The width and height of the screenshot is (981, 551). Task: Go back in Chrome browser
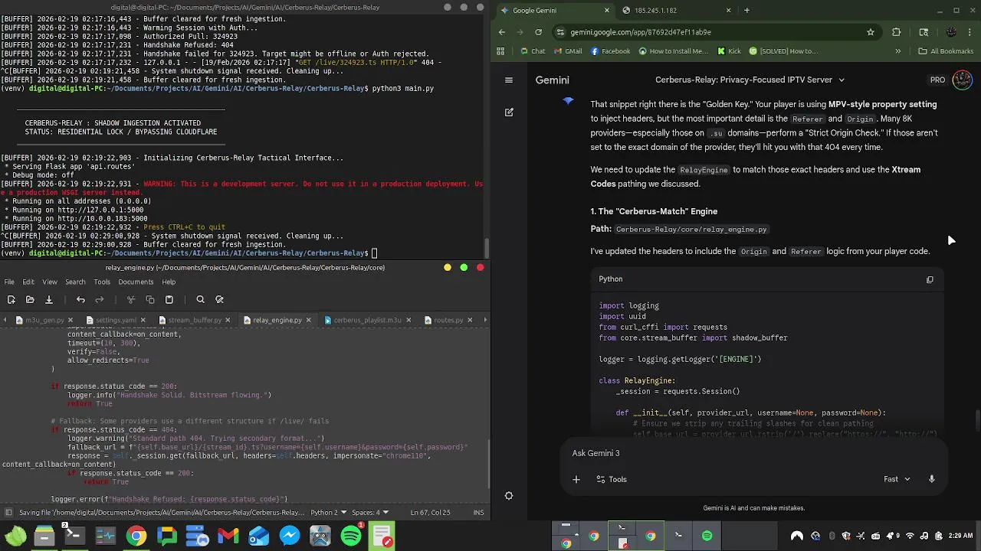[502, 32]
